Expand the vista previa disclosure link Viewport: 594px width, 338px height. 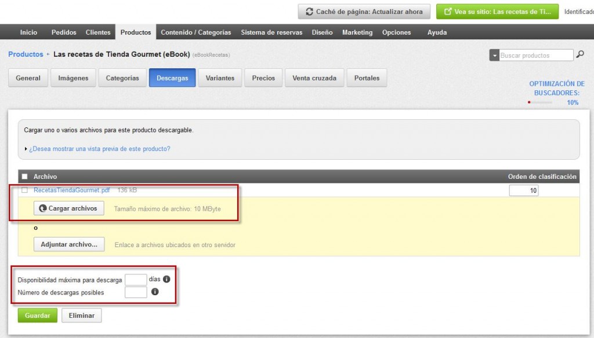click(99, 149)
